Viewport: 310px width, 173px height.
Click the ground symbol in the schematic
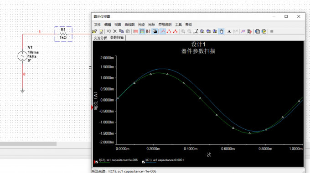[x=22, y=92]
